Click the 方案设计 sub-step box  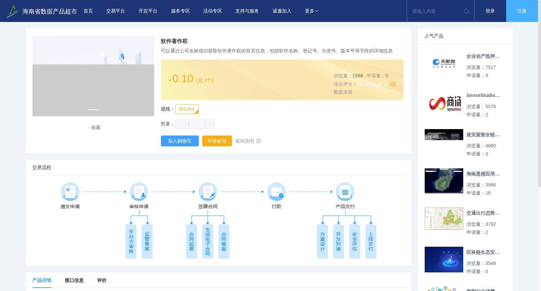[322, 242]
